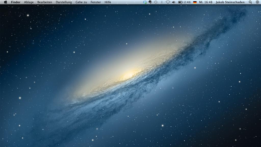Click the Bluetooth icon in menu bar
The height and width of the screenshot is (147, 261).
pos(162,2)
